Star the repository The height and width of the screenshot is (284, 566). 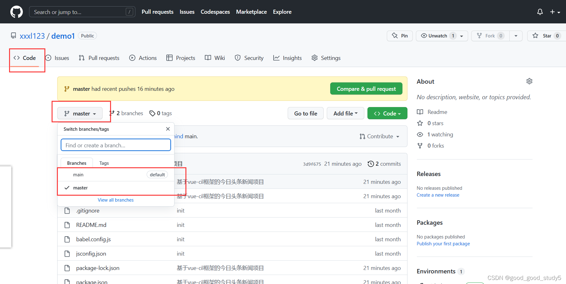pyautogui.click(x=547, y=36)
